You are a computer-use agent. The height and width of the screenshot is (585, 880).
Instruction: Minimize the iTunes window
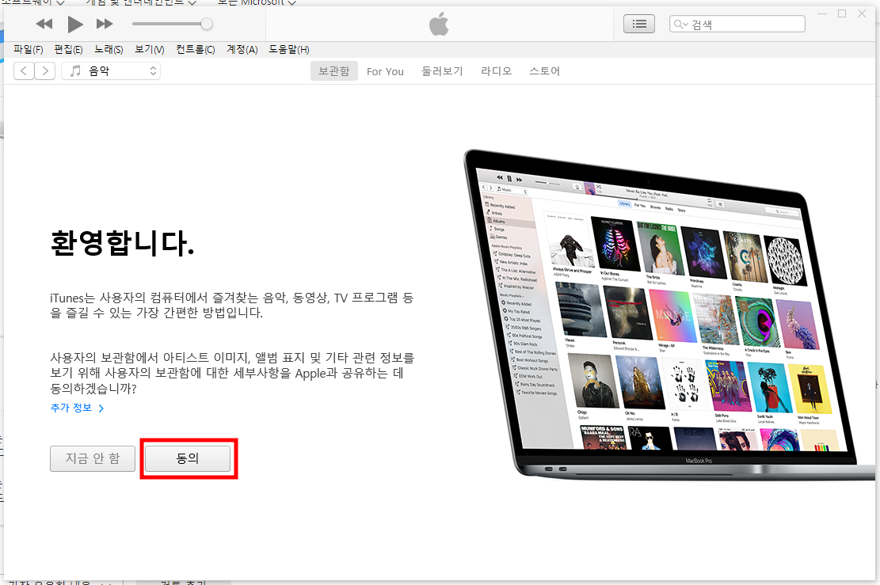pos(822,13)
